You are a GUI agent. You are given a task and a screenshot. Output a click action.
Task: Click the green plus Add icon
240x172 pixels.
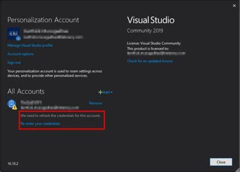coord(100,92)
